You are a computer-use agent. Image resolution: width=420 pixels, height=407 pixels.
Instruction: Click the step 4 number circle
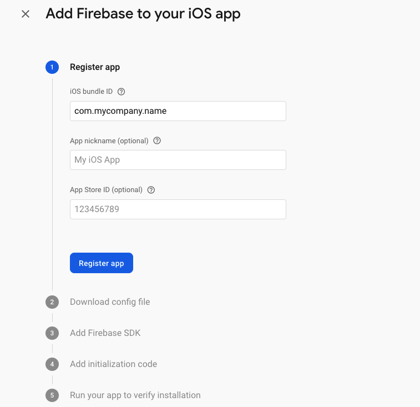pyautogui.click(x=52, y=364)
